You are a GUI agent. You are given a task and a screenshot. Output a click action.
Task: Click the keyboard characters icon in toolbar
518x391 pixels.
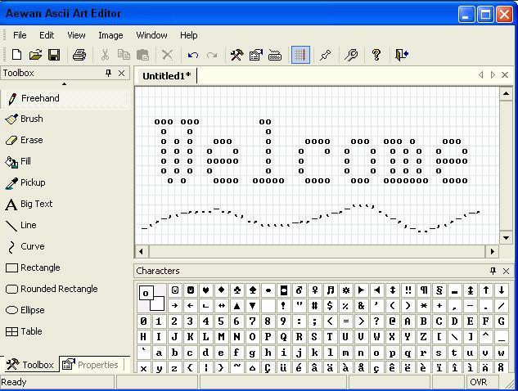pyautogui.click(x=275, y=55)
